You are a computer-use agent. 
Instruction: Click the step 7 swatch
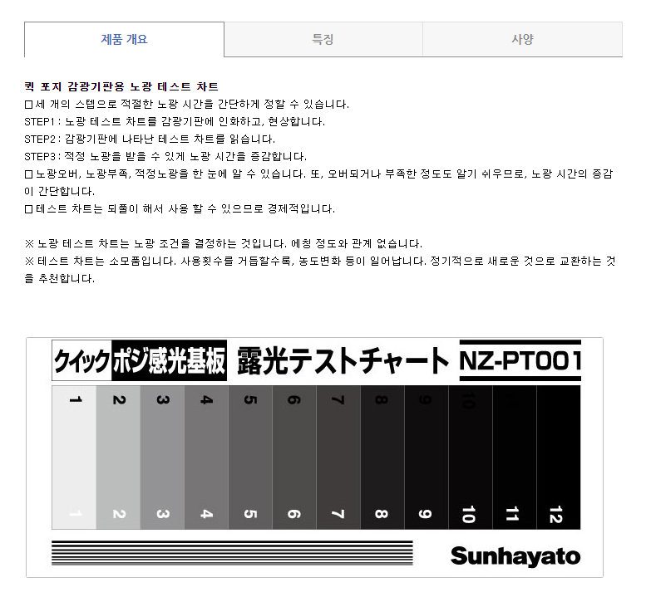[338, 457]
